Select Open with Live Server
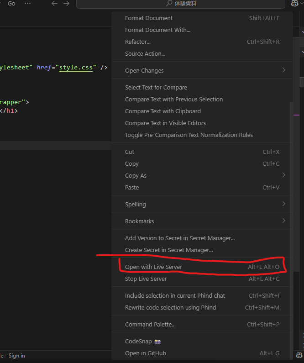Viewport: 304px width, 363px height. click(x=202, y=267)
